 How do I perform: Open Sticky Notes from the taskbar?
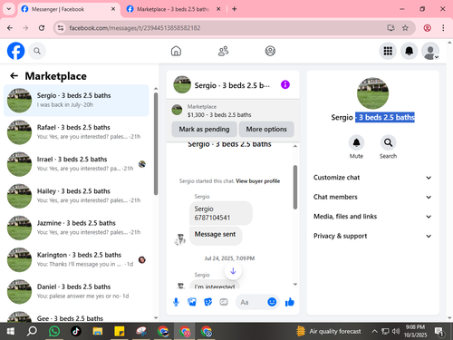[120, 331]
